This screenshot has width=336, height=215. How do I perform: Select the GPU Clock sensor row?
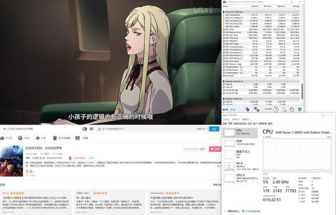tap(261, 29)
